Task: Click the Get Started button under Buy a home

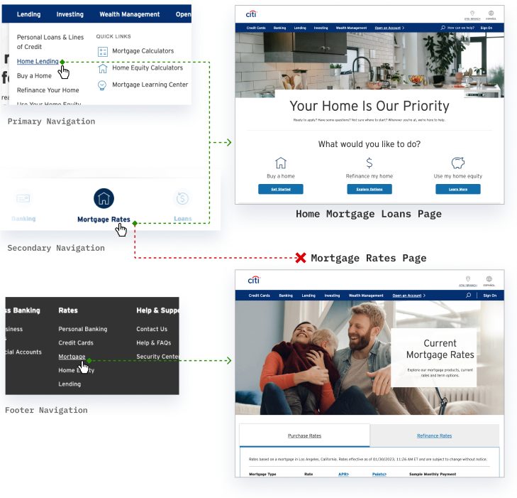Action: click(x=281, y=189)
